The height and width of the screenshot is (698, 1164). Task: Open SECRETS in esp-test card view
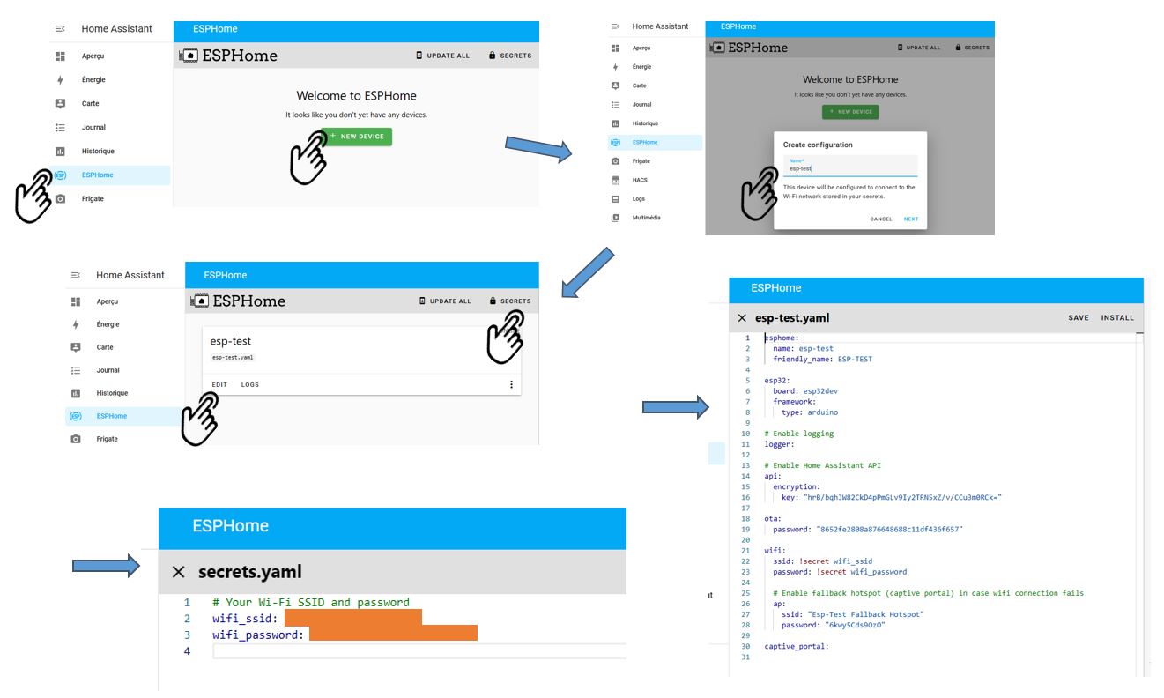click(x=510, y=301)
